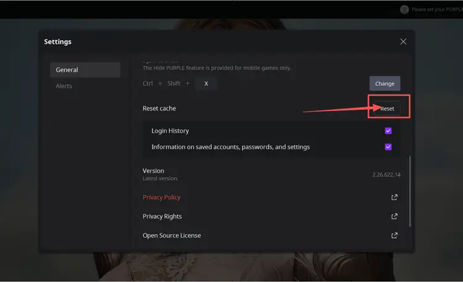Click the Change shortcut button
The height and width of the screenshot is (282, 463).
[x=385, y=83]
